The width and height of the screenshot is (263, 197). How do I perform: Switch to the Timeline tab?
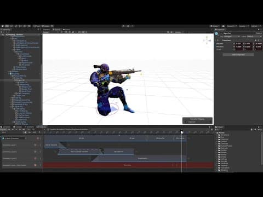pos(42,127)
